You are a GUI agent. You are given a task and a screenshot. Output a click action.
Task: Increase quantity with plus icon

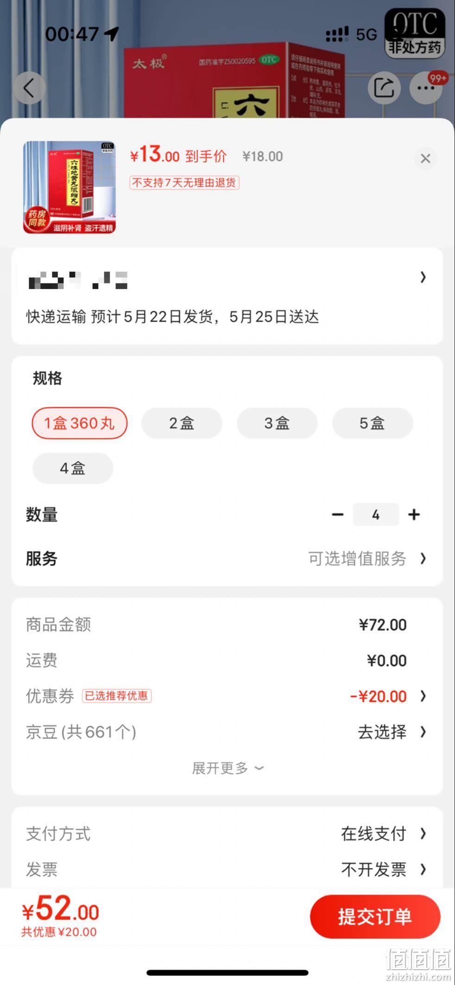414,514
